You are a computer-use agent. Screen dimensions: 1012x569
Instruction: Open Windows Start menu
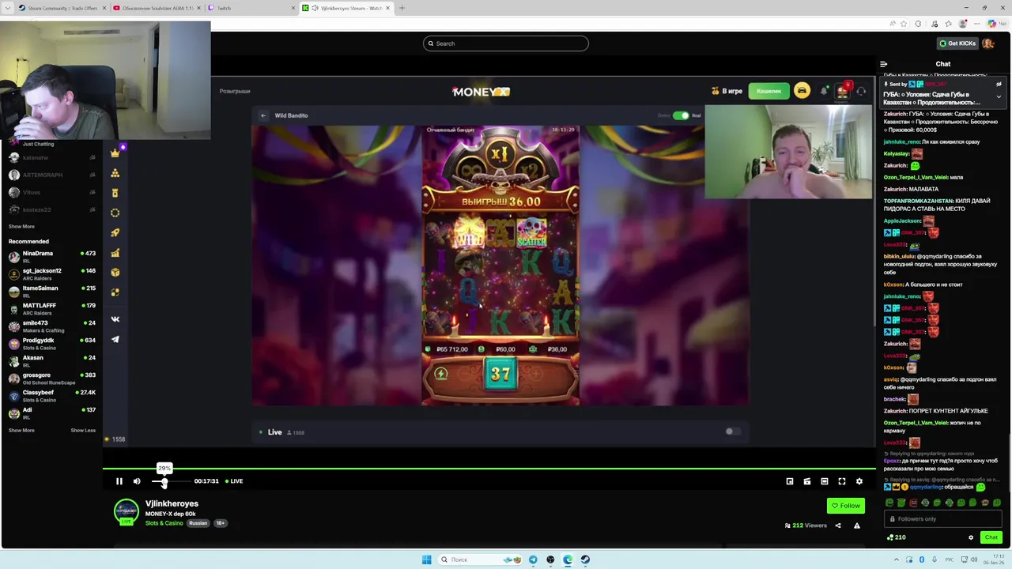coord(427,560)
